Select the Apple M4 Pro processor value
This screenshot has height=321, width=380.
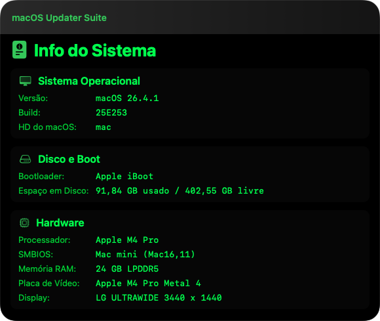(x=127, y=240)
